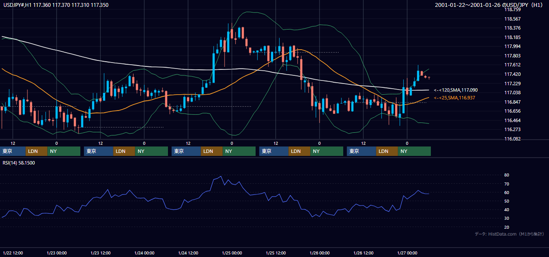
Task: Pick the RSI scale value 30
Action: (506, 218)
